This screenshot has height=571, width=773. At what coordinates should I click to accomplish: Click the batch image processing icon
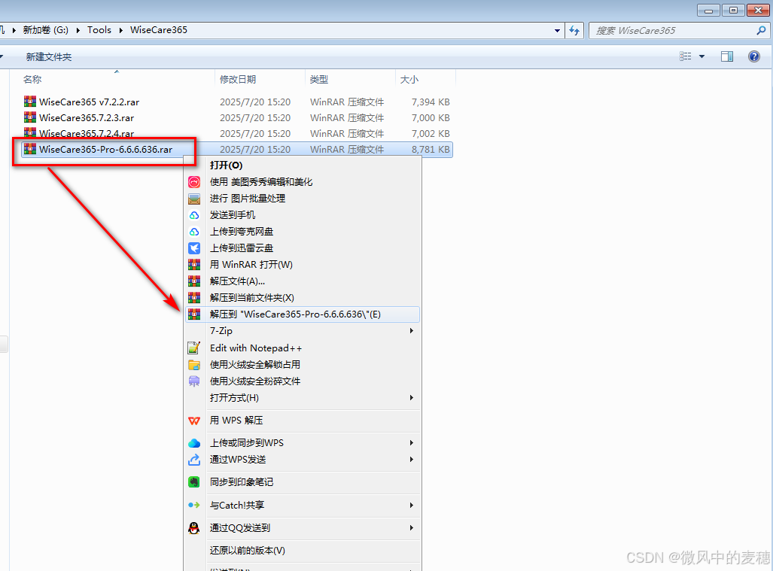point(194,199)
